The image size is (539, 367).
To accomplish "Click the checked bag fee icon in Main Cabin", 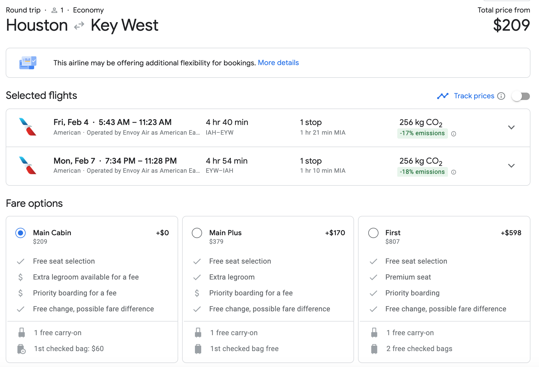I will pyautogui.click(x=22, y=349).
